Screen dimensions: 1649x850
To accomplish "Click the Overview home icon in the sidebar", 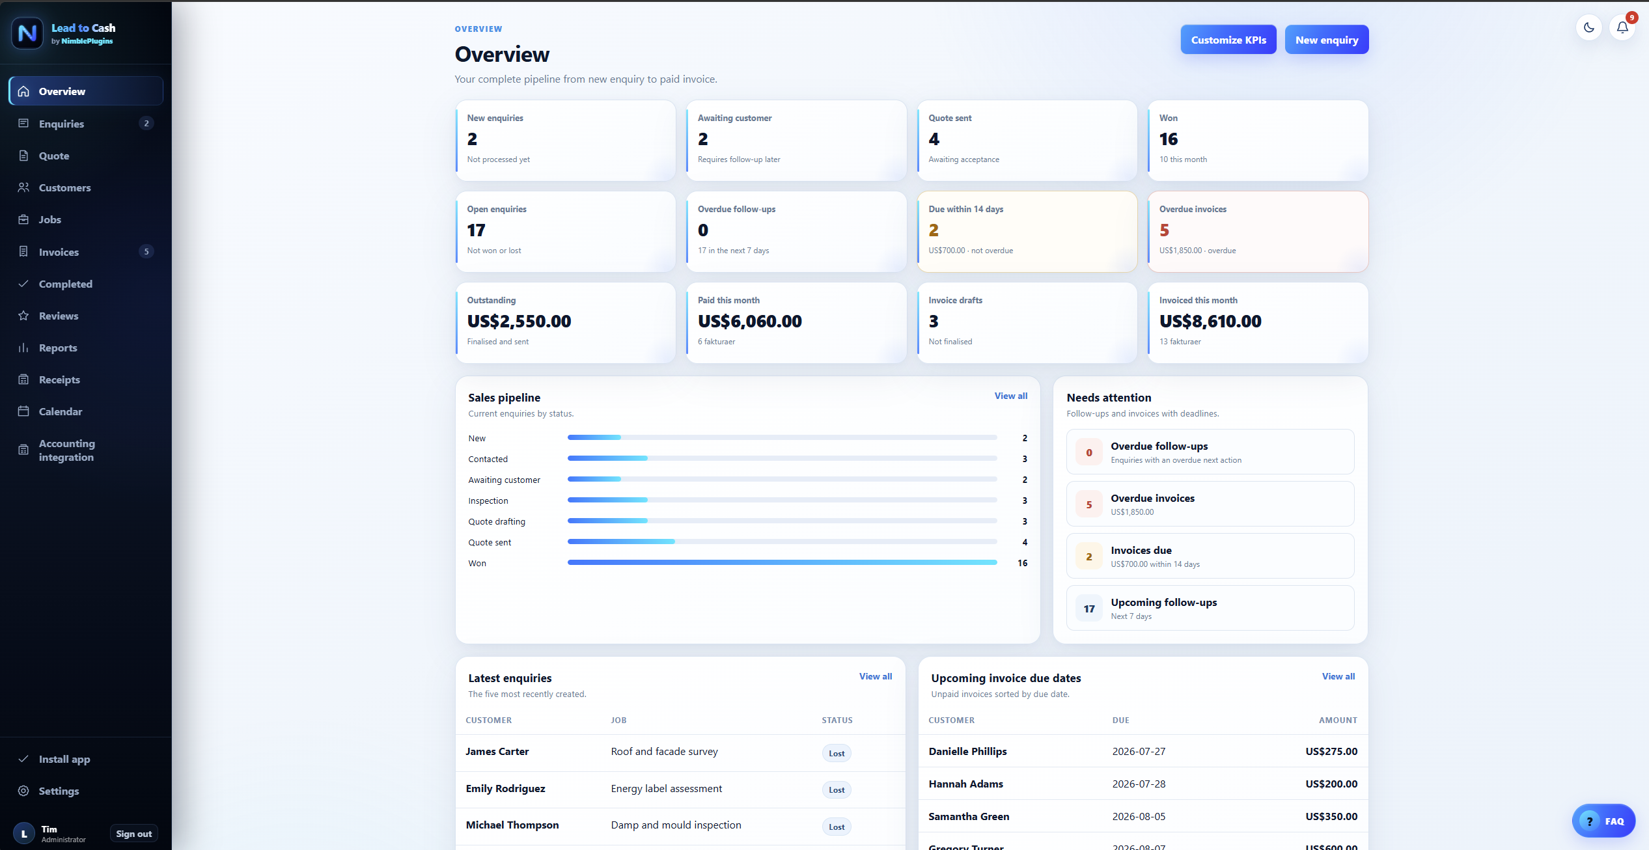I will tap(23, 91).
